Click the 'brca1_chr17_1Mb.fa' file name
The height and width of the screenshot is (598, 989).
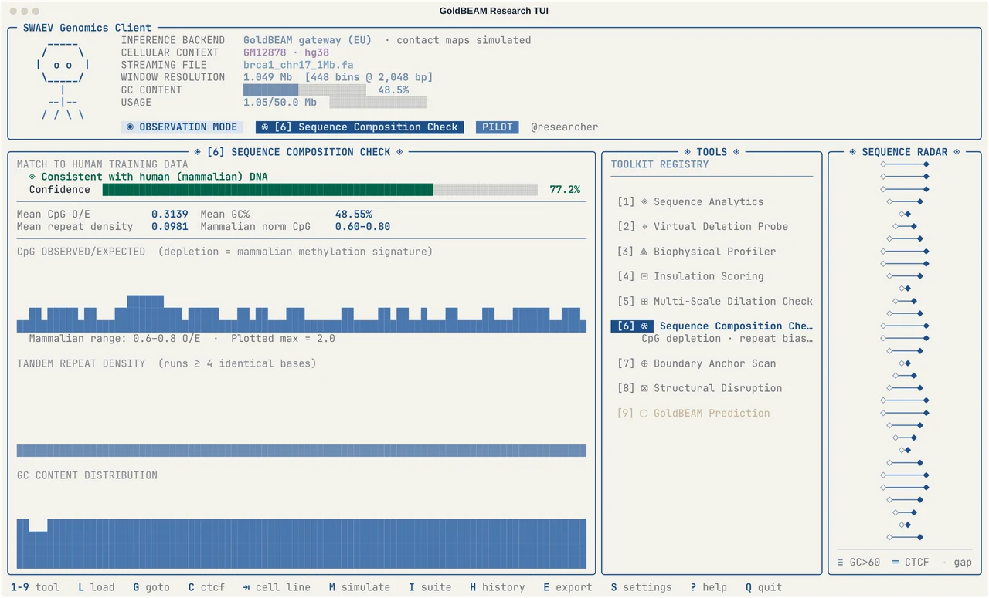coord(298,65)
